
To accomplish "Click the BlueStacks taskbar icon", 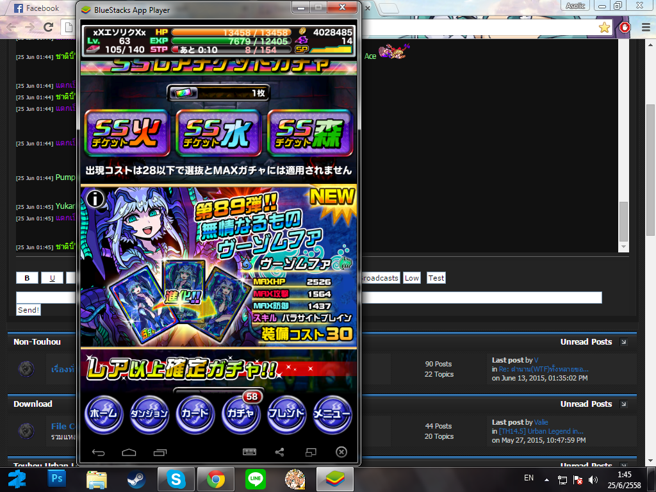I will pyautogui.click(x=334, y=479).
